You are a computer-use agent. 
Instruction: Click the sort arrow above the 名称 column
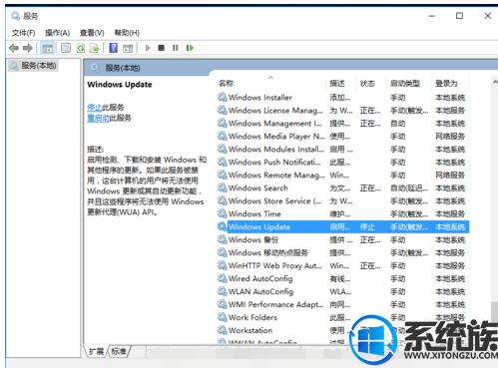point(270,78)
